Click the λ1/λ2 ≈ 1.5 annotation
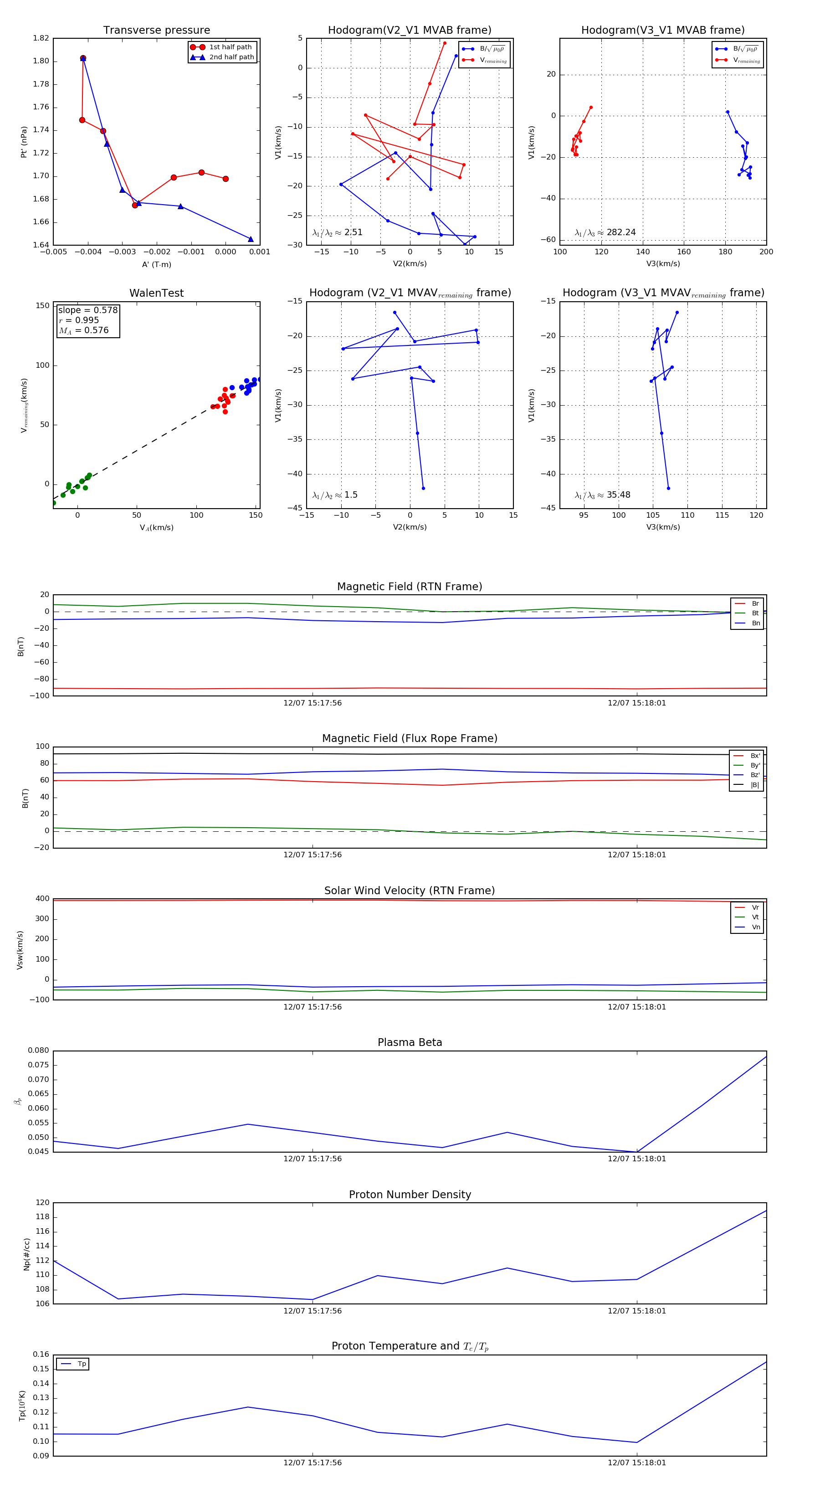820x1504 pixels. (x=335, y=495)
